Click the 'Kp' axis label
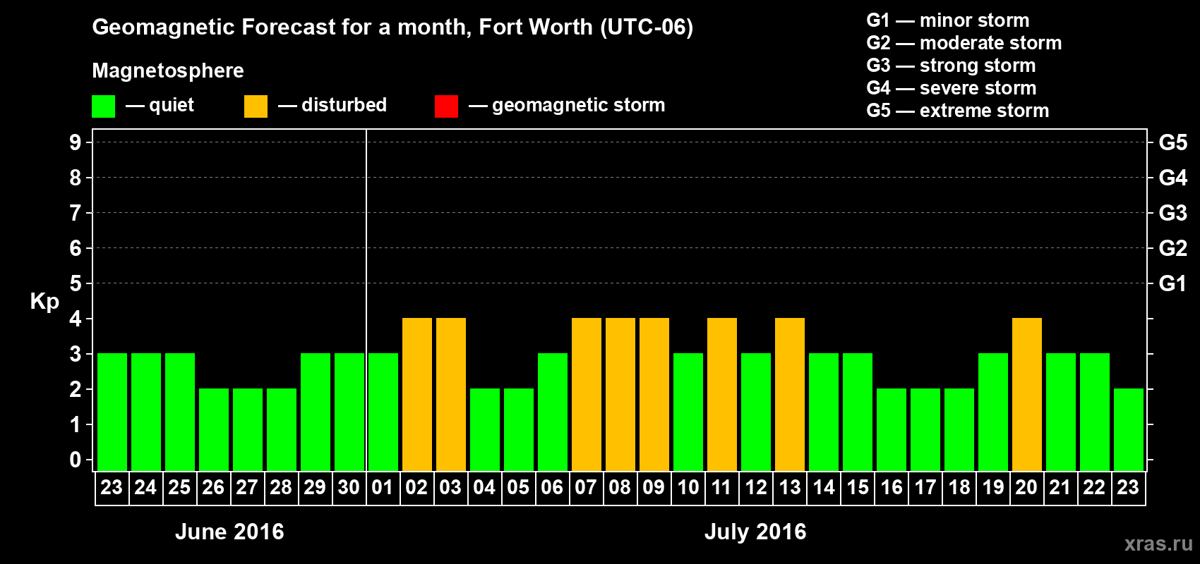The height and width of the screenshot is (564, 1200). [x=44, y=302]
